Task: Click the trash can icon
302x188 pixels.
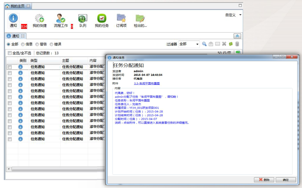Action: 237,44
